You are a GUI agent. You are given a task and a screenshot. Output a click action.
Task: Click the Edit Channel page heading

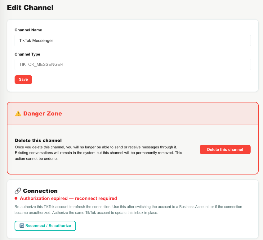point(30,7)
